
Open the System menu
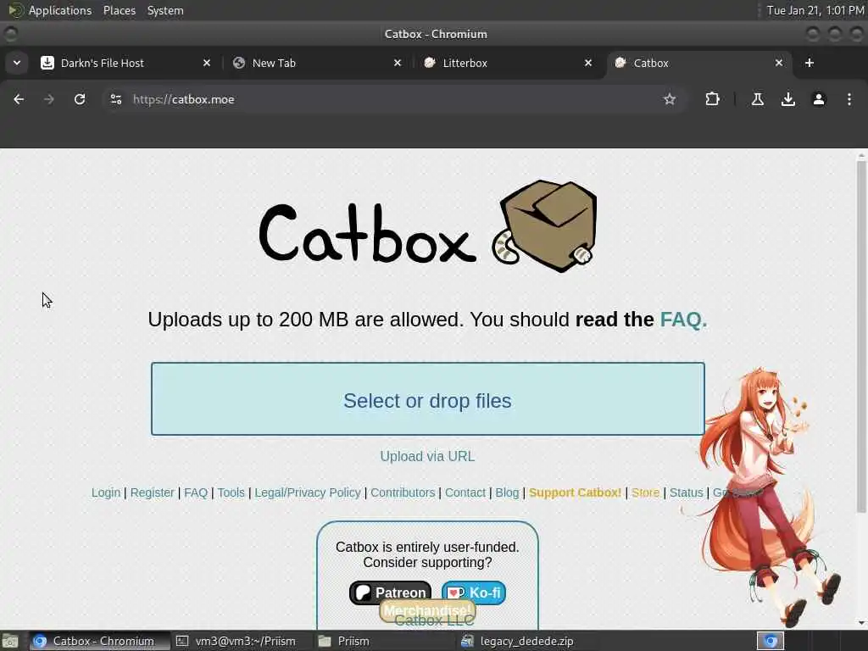point(165,10)
